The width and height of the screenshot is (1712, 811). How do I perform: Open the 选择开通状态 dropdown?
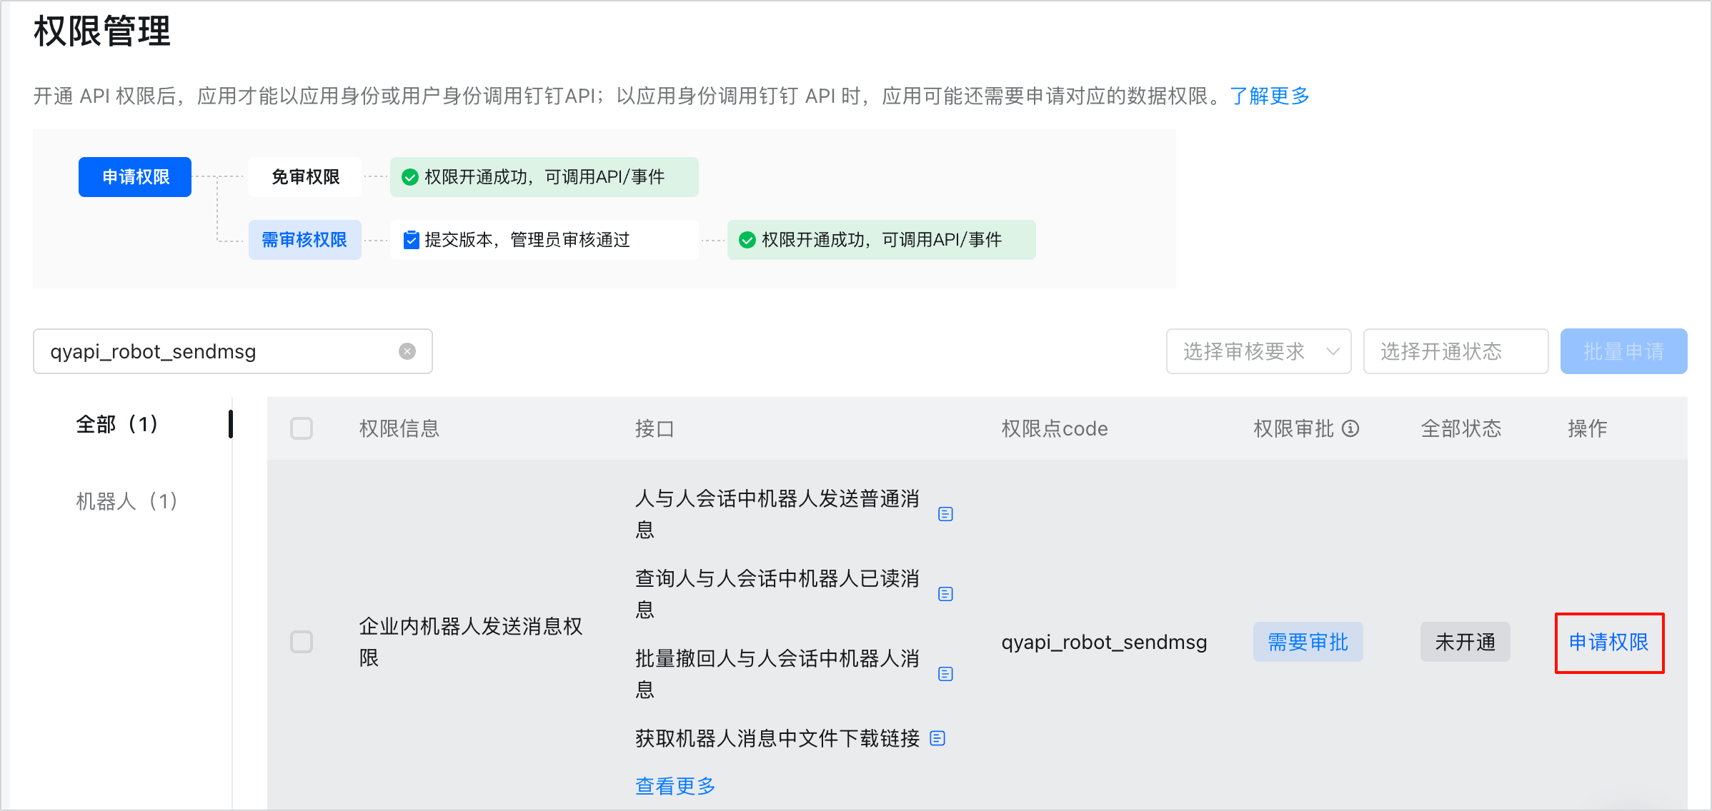1455,351
